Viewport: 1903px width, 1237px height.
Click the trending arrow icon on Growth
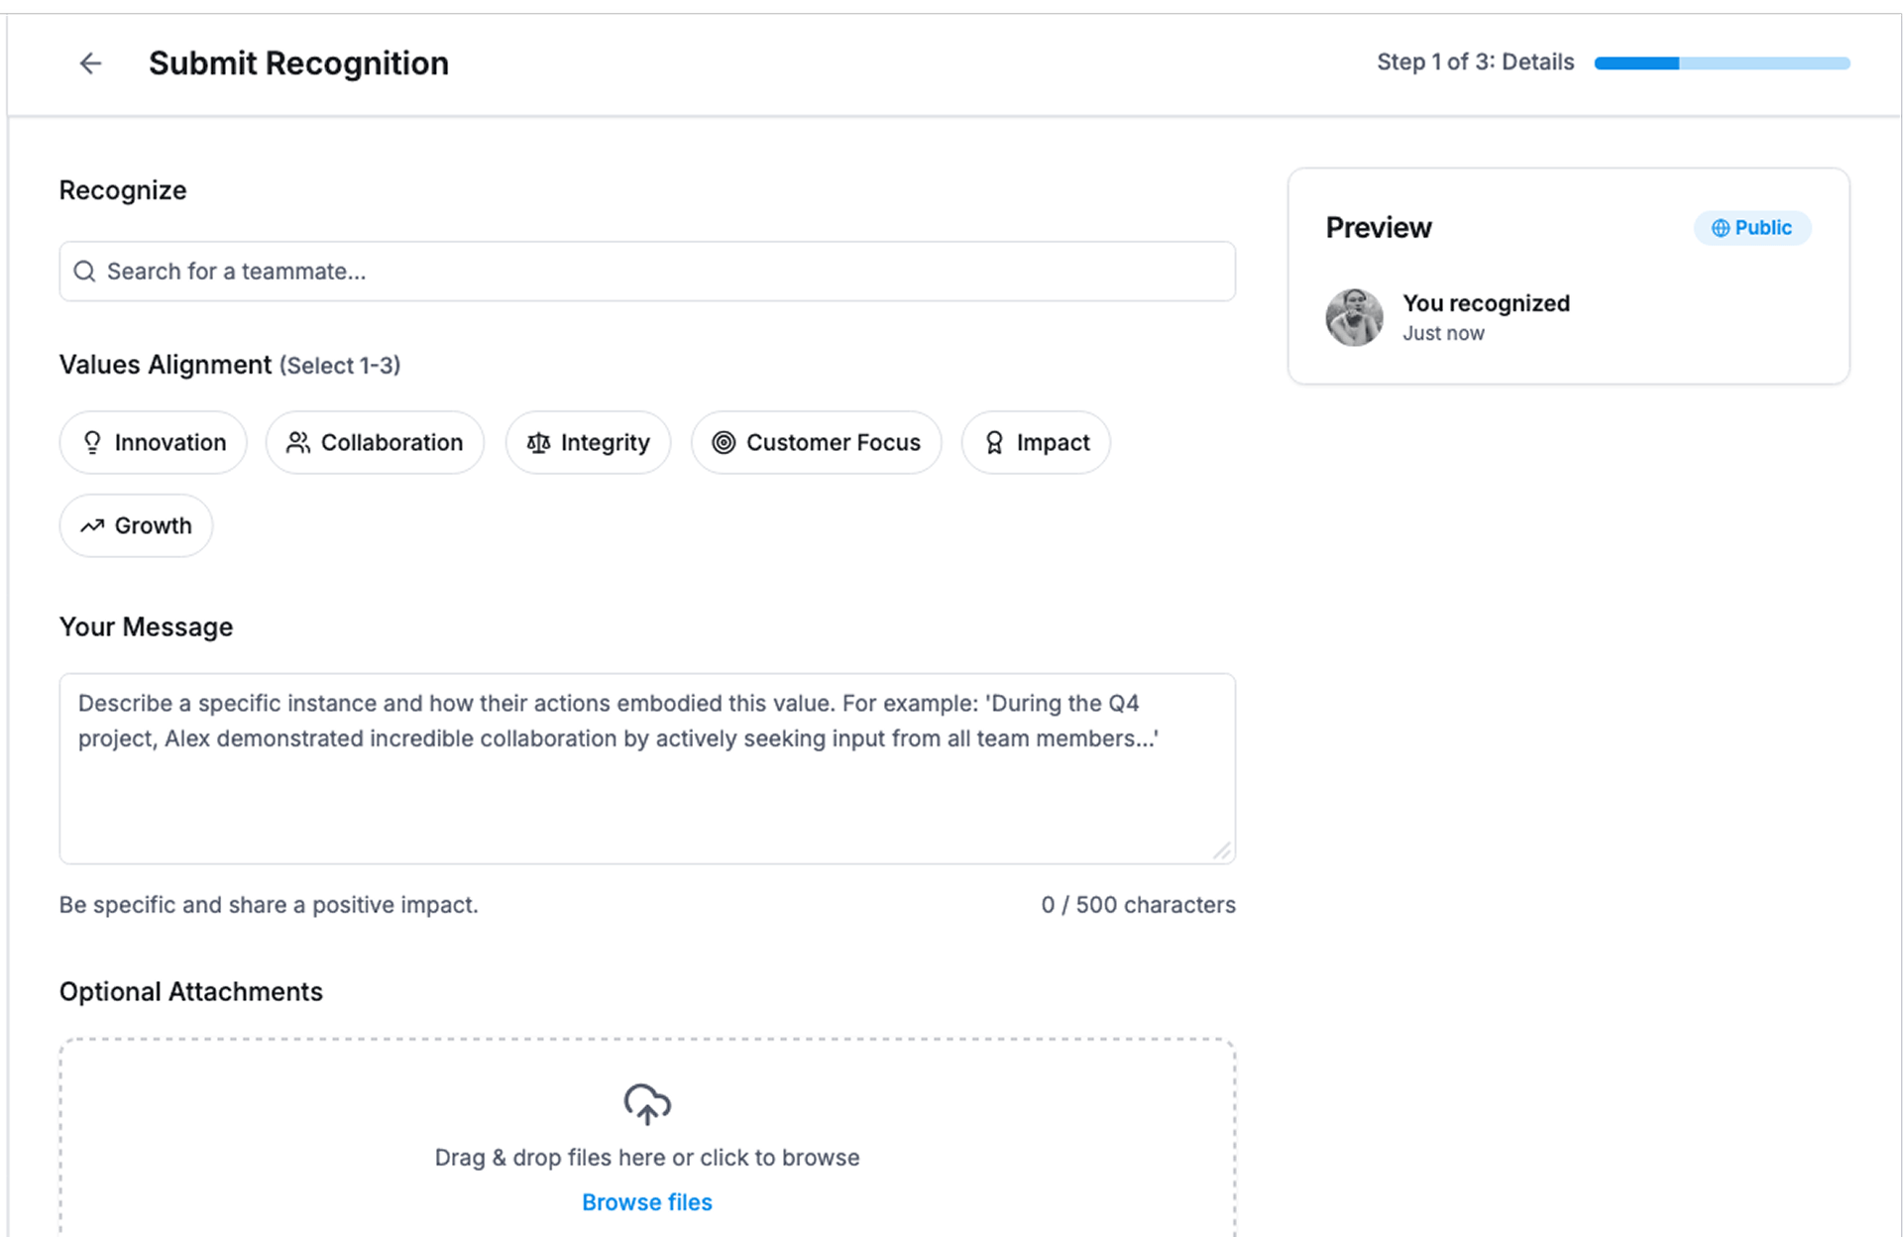tap(92, 526)
